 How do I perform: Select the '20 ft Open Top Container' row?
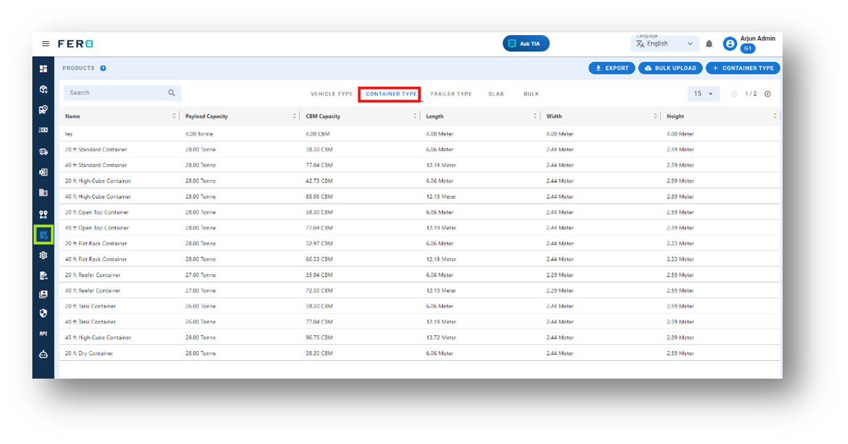click(x=420, y=212)
